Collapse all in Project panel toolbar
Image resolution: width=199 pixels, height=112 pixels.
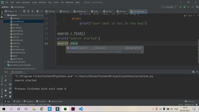32,11
